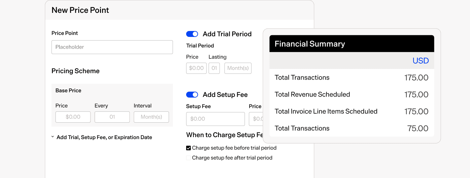Expand Add Trial, Setup Fee, or Expiration Date
Viewport: 470px width, 178px height.
[x=102, y=137]
